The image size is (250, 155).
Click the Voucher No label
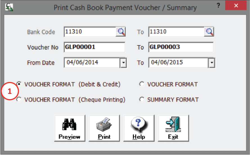click(x=43, y=47)
